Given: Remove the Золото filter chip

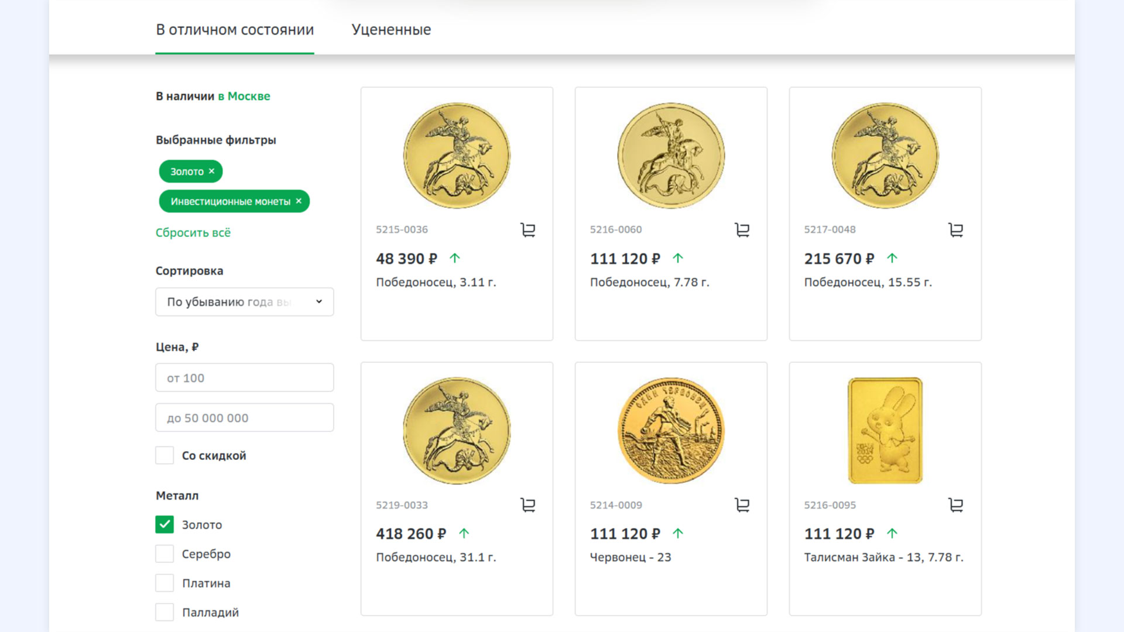Looking at the screenshot, I should [x=212, y=171].
